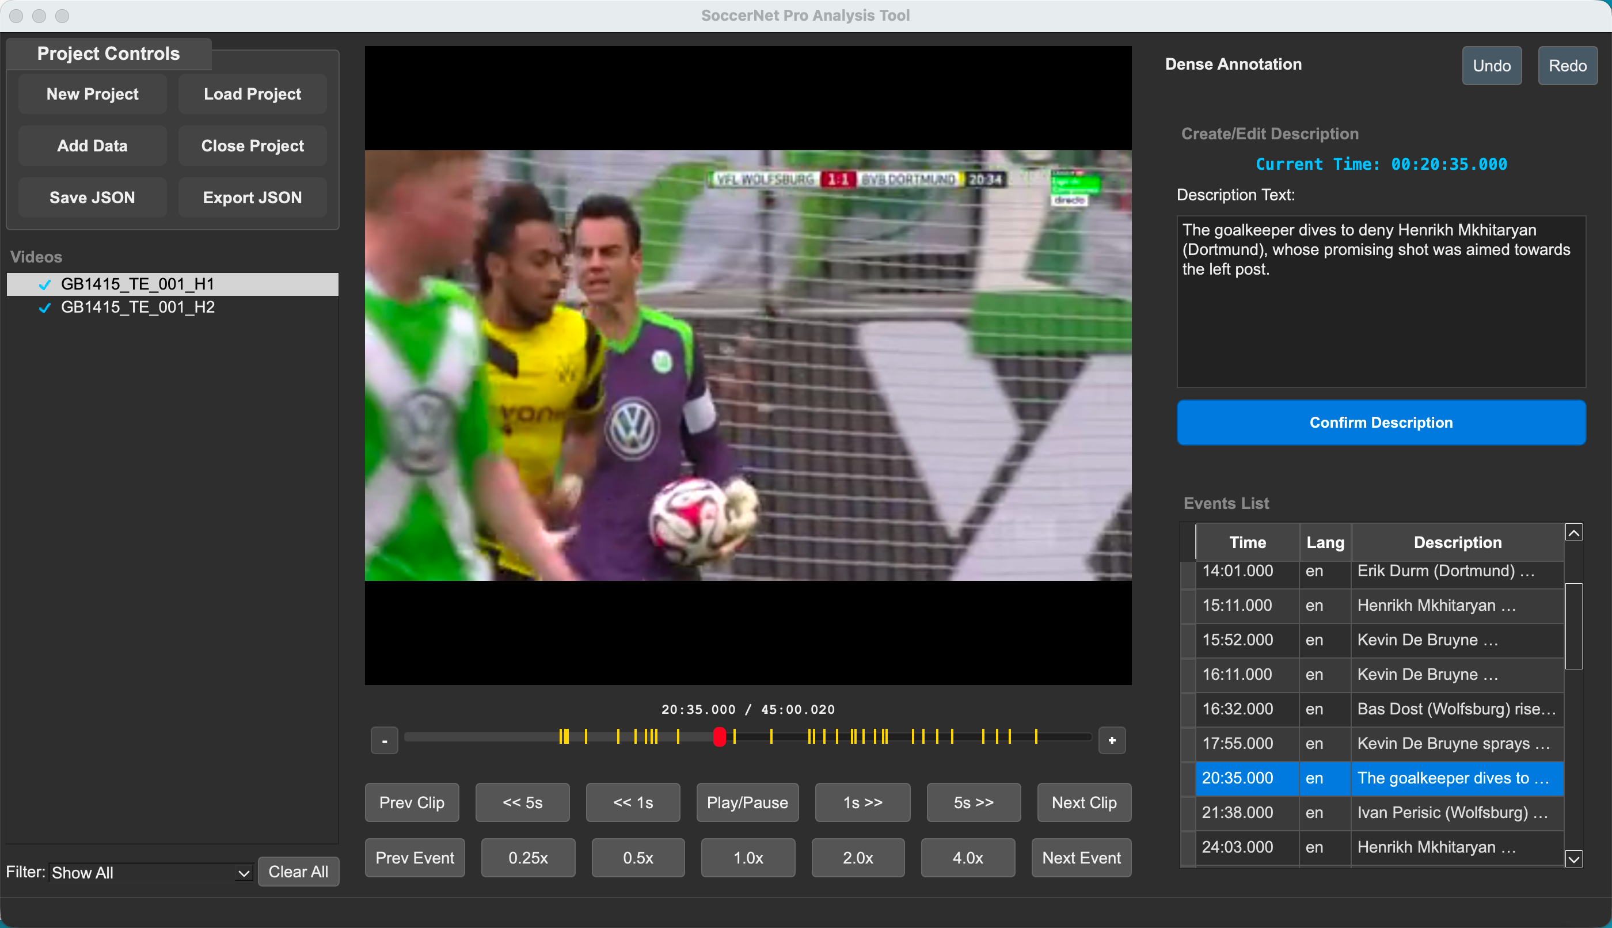Click the Time column header

(1247, 542)
